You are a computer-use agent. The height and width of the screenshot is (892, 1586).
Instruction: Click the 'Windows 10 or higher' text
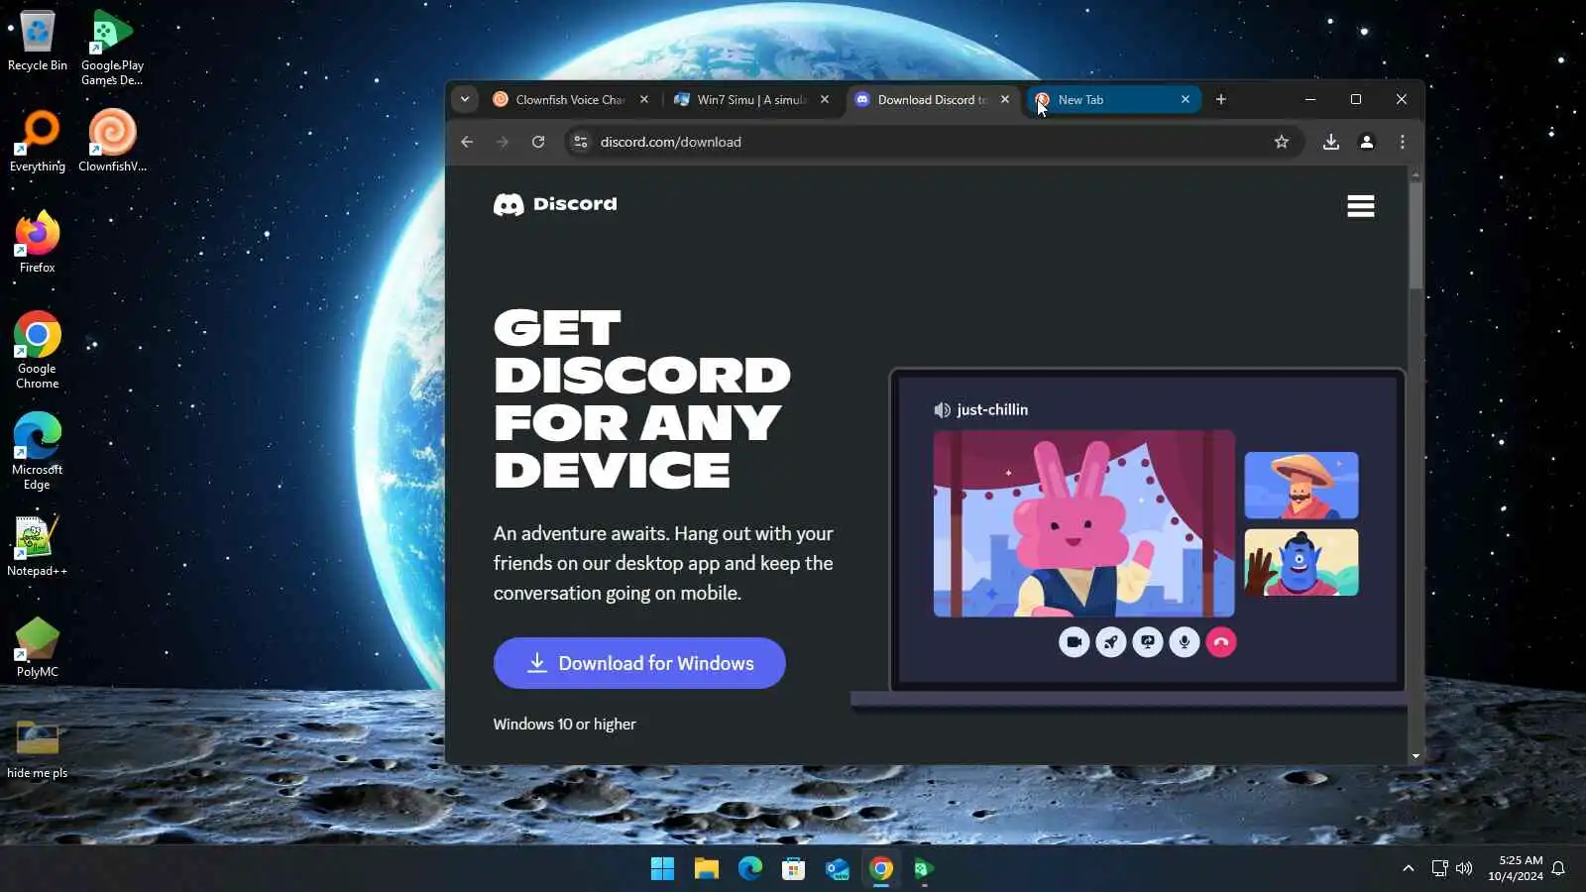[x=565, y=725]
